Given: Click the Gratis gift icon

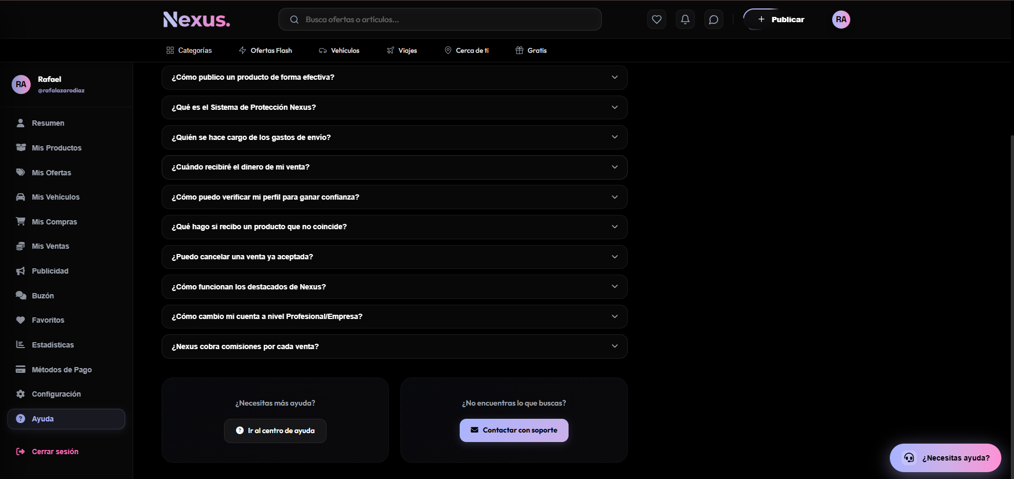Looking at the screenshot, I should click(x=519, y=50).
